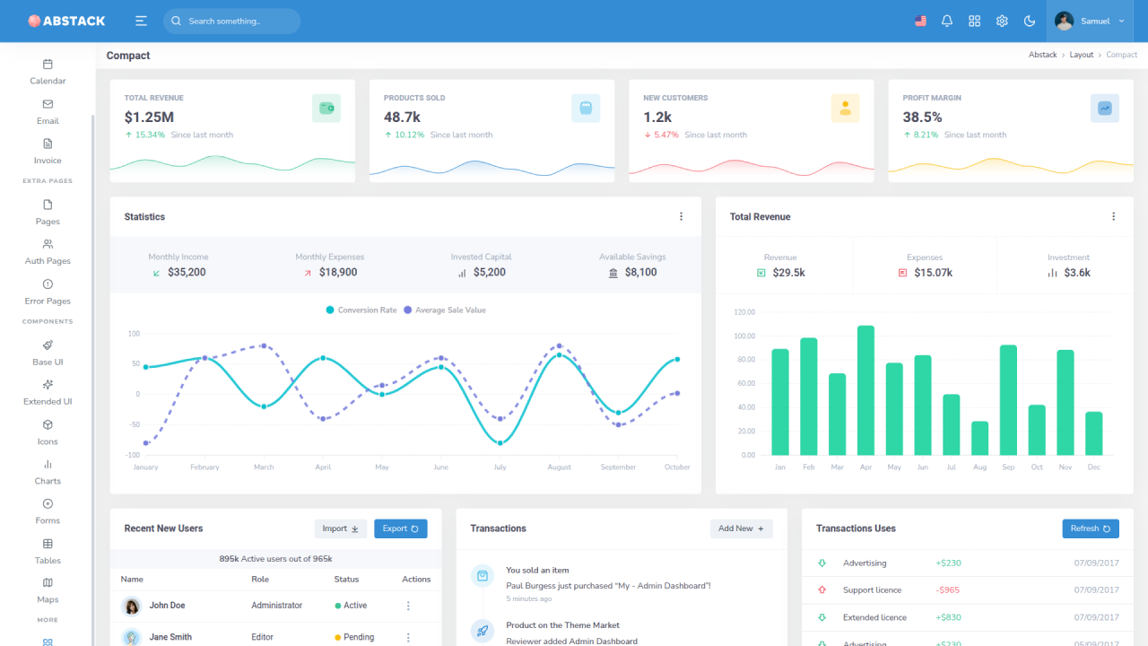Click the Investment bars icon
This screenshot has width=1148, height=646.
click(x=1052, y=273)
